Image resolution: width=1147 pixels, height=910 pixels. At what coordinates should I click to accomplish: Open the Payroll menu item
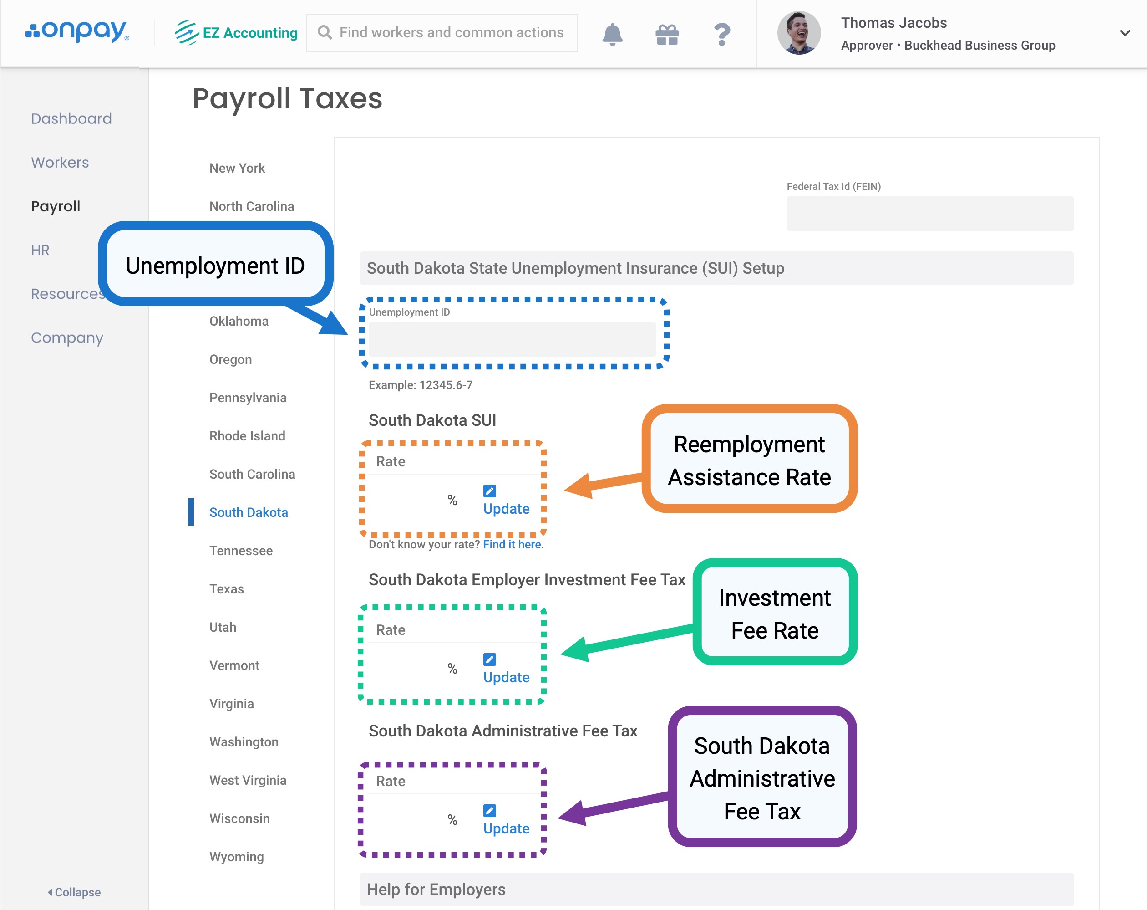point(56,206)
